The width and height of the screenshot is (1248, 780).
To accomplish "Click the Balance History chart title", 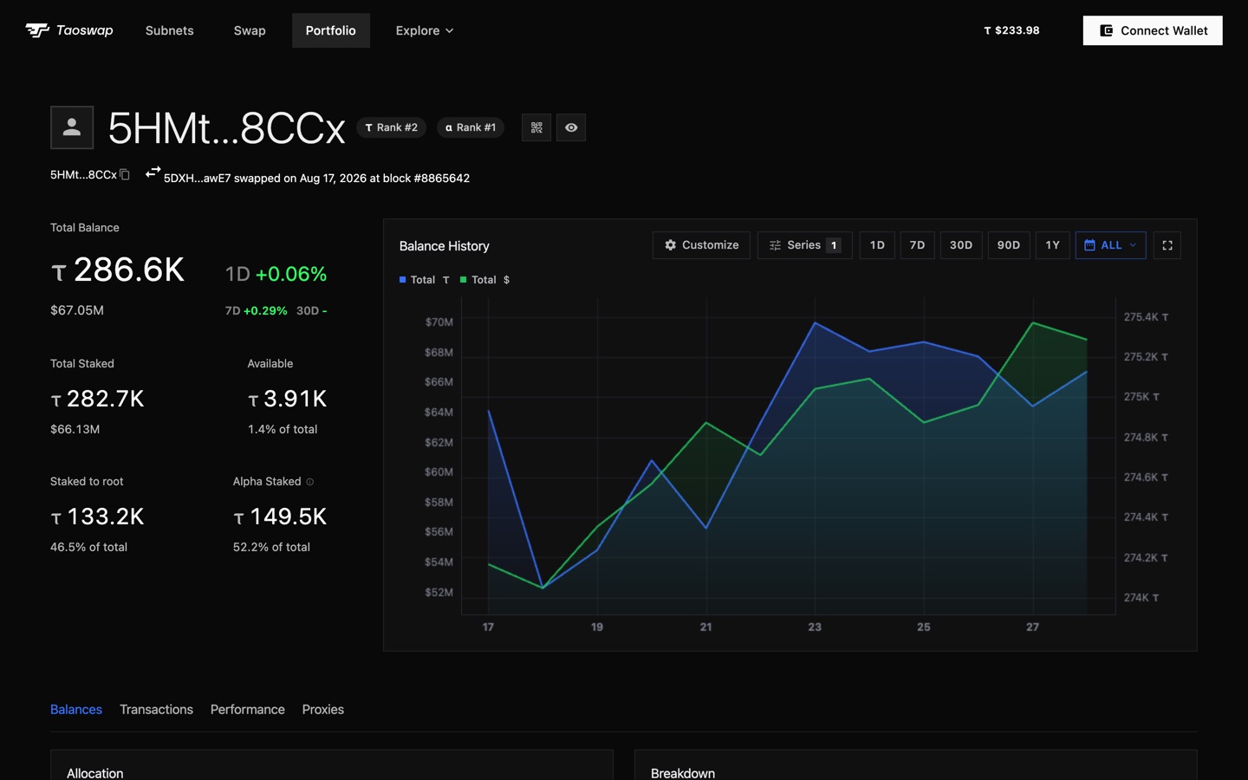I will point(445,246).
